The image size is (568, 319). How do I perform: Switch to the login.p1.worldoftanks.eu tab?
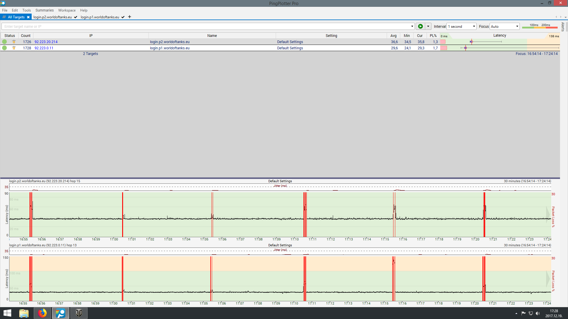[x=100, y=17]
